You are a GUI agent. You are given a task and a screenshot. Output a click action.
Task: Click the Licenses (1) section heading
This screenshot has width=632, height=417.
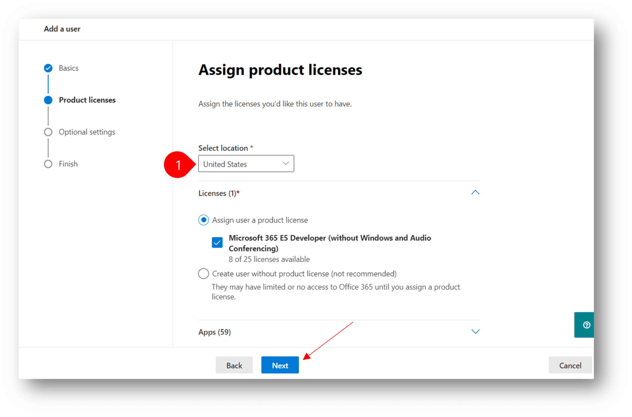218,193
